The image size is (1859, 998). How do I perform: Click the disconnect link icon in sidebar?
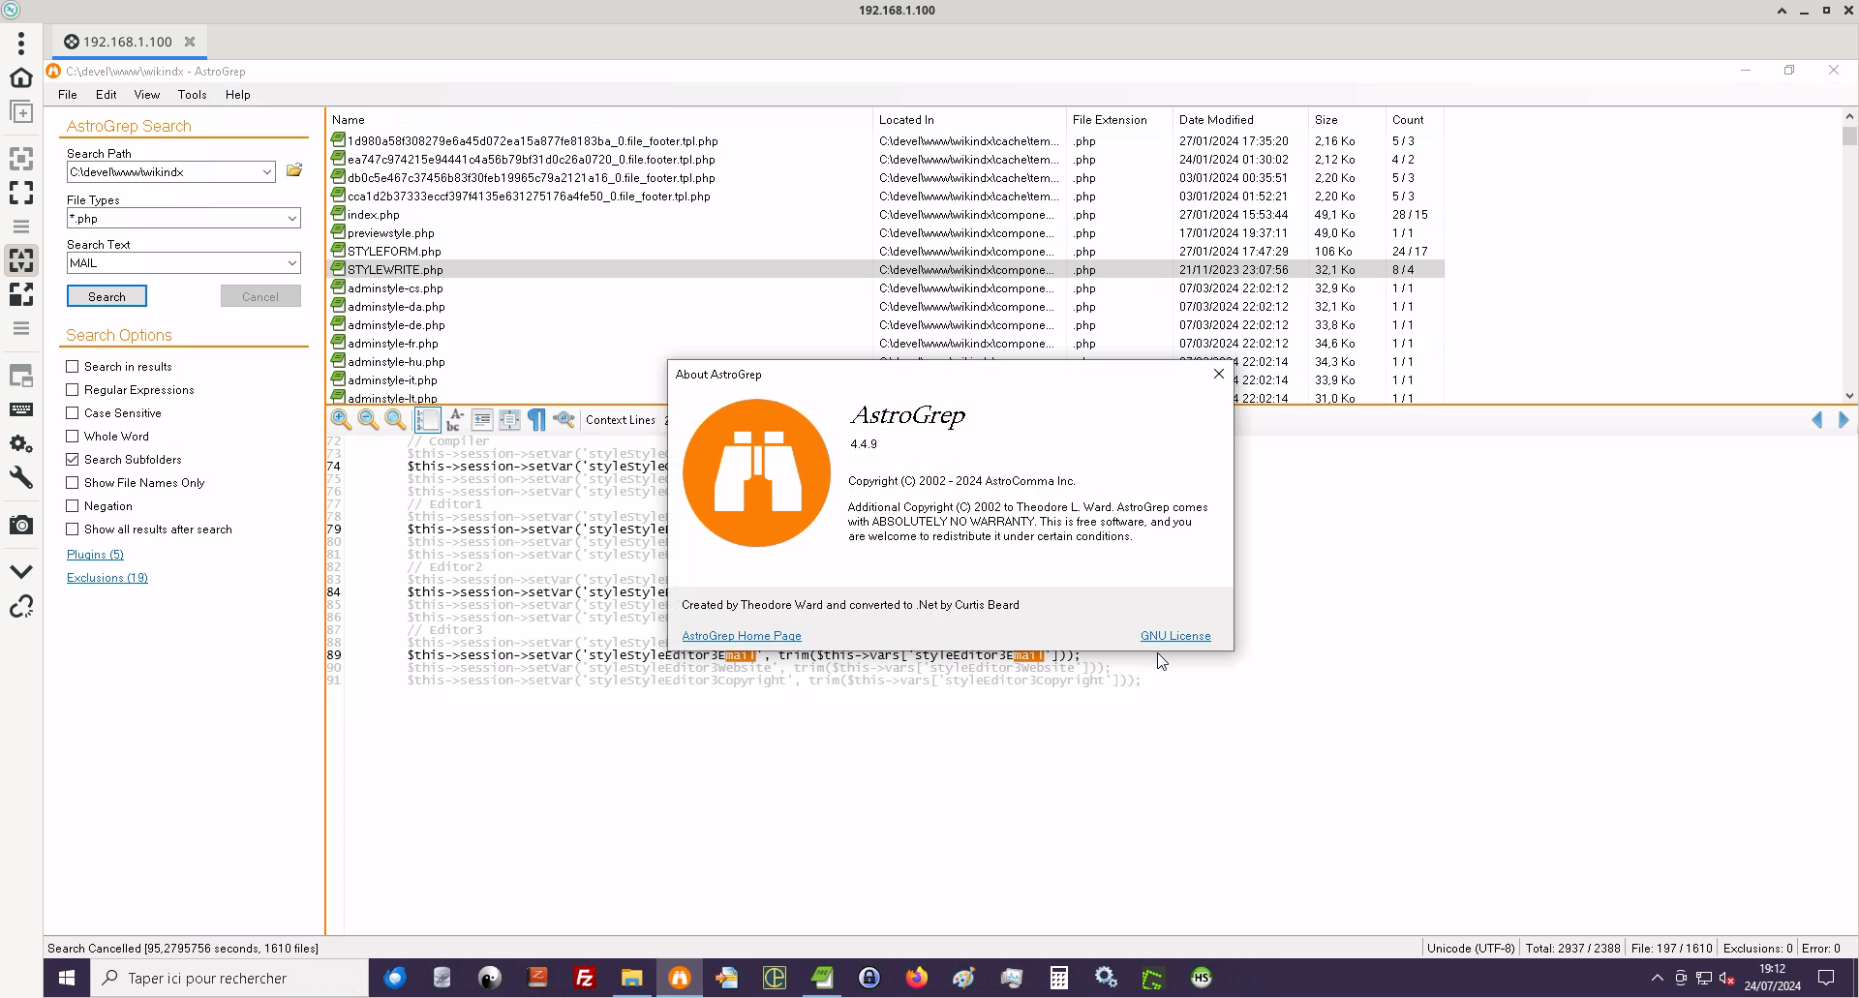[21, 607]
